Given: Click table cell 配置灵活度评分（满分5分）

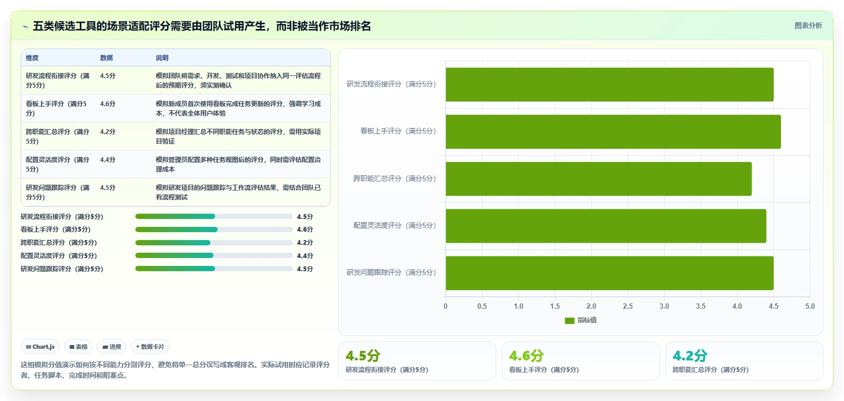Looking at the screenshot, I should pos(58,165).
